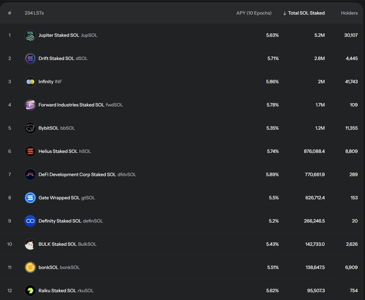365x300 pixels.
Task: Click the 5.74% APY for hSOL
Action: tap(273, 151)
